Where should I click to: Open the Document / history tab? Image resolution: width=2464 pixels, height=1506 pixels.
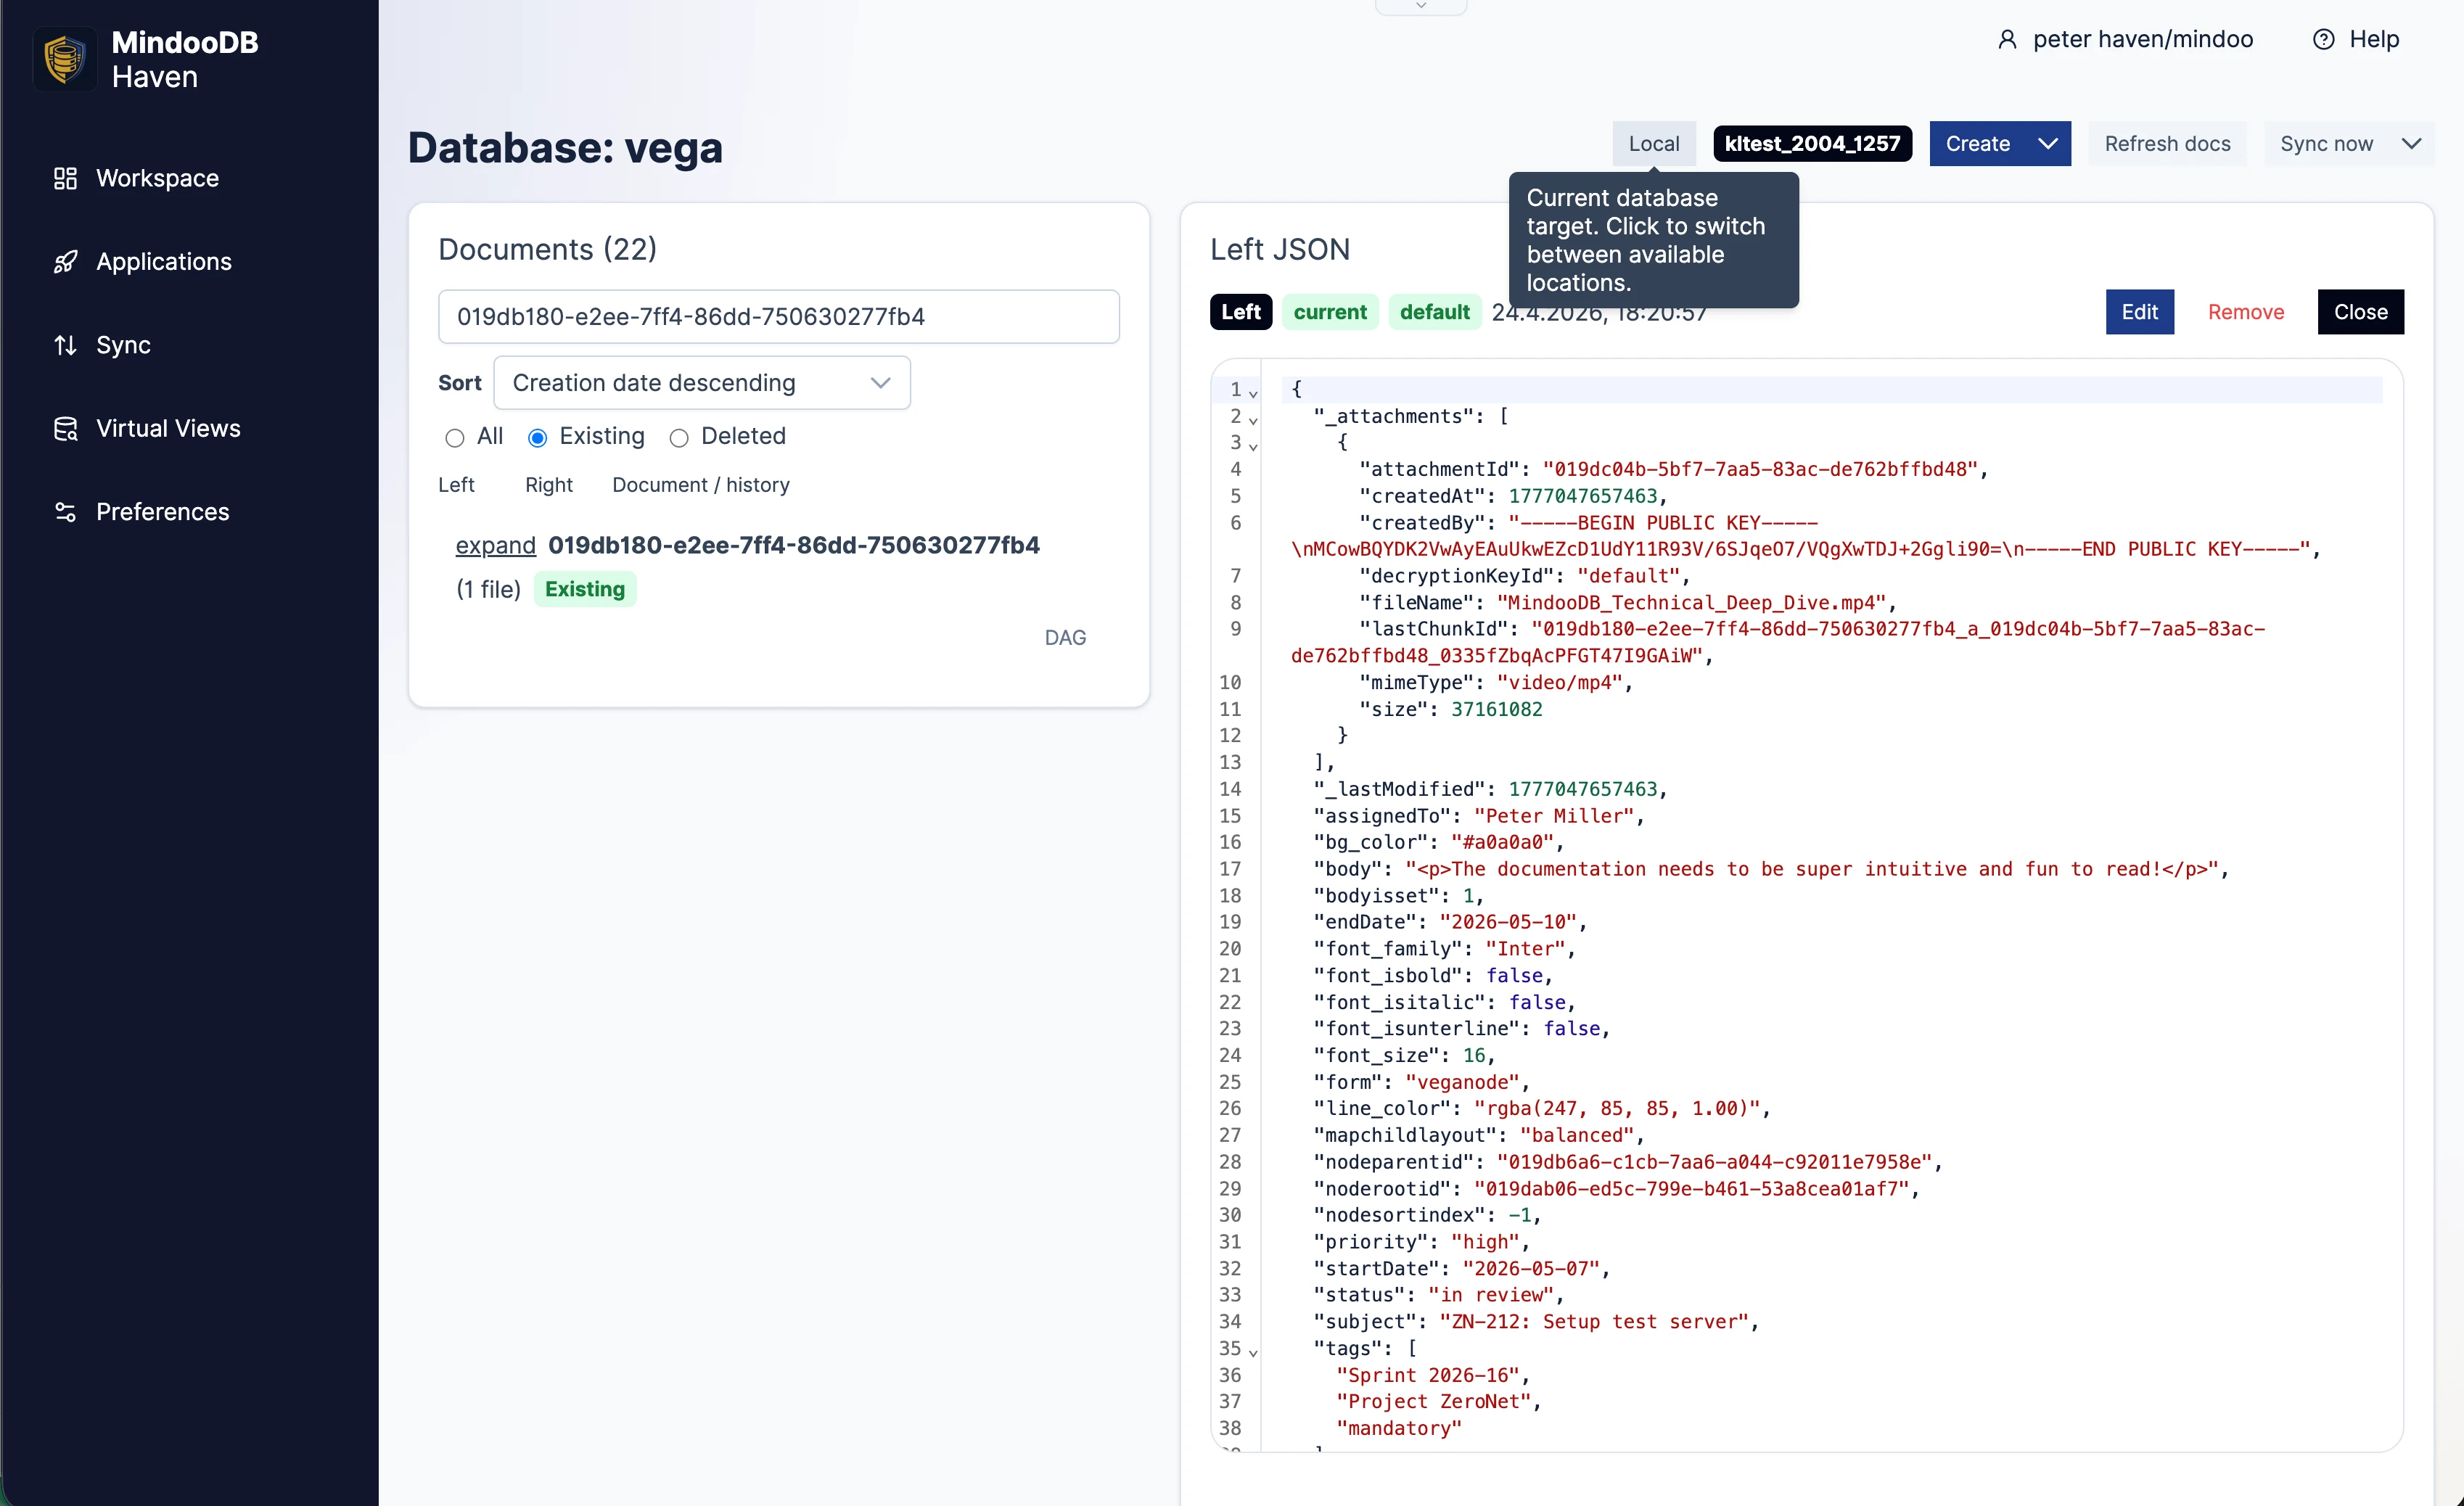point(700,485)
